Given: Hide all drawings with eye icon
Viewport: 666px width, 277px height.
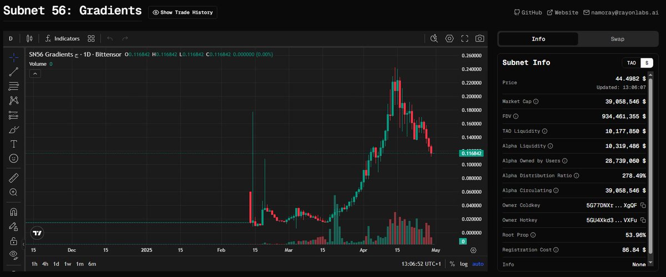Looking at the screenshot, I should pyautogui.click(x=14, y=255).
